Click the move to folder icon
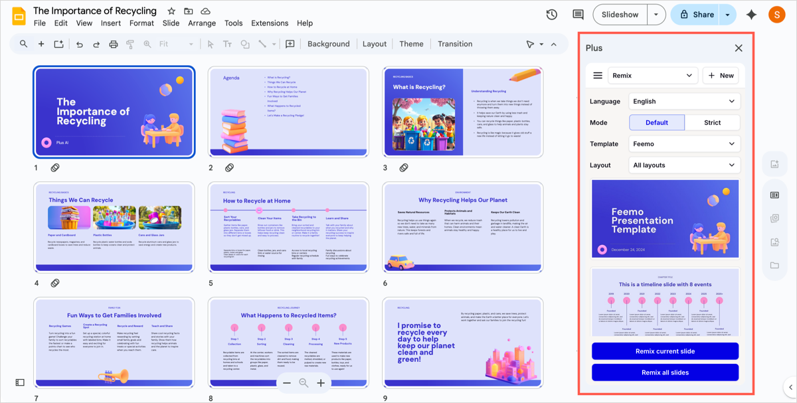Viewport: 797px width, 403px height. 189,11
